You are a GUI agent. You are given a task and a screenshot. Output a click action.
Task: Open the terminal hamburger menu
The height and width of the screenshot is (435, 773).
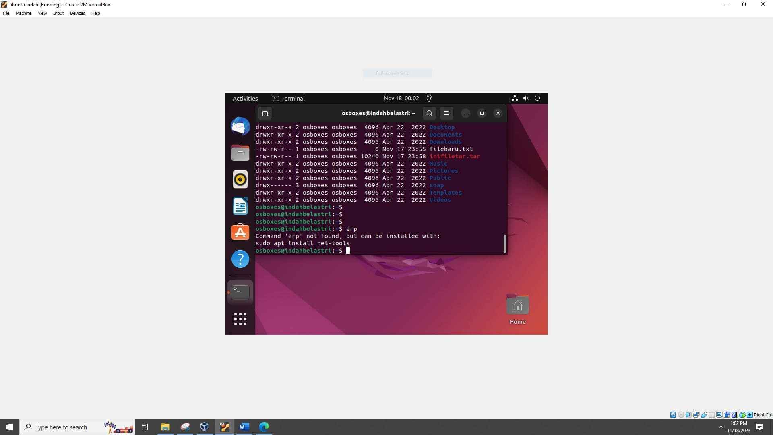pyautogui.click(x=446, y=113)
